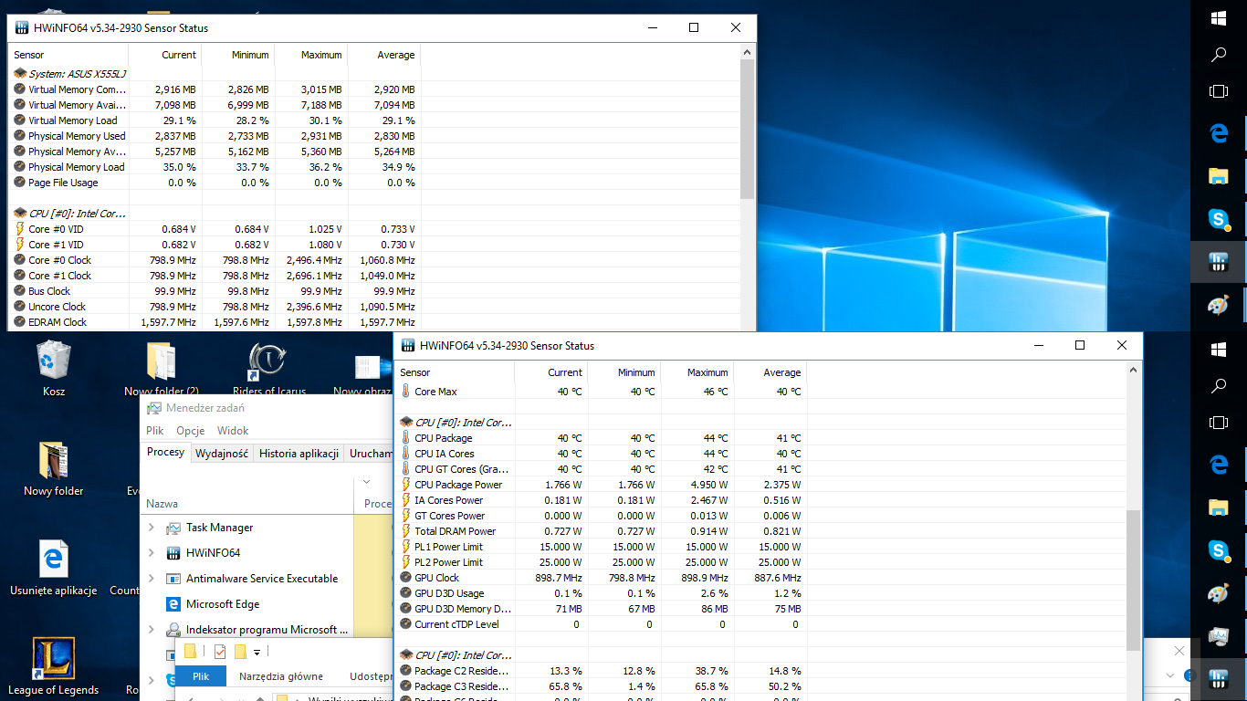Switch to the Procesy tab
The image size is (1247, 701).
(166, 453)
